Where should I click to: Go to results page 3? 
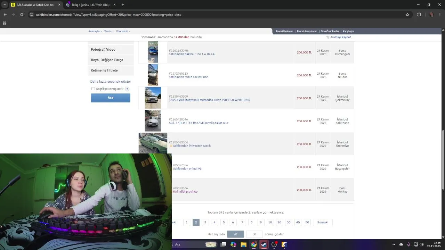click(x=205, y=222)
